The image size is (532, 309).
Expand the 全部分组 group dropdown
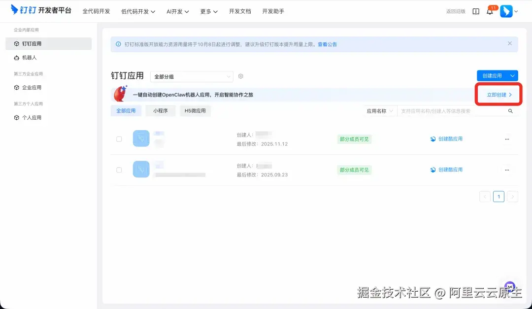click(x=192, y=76)
